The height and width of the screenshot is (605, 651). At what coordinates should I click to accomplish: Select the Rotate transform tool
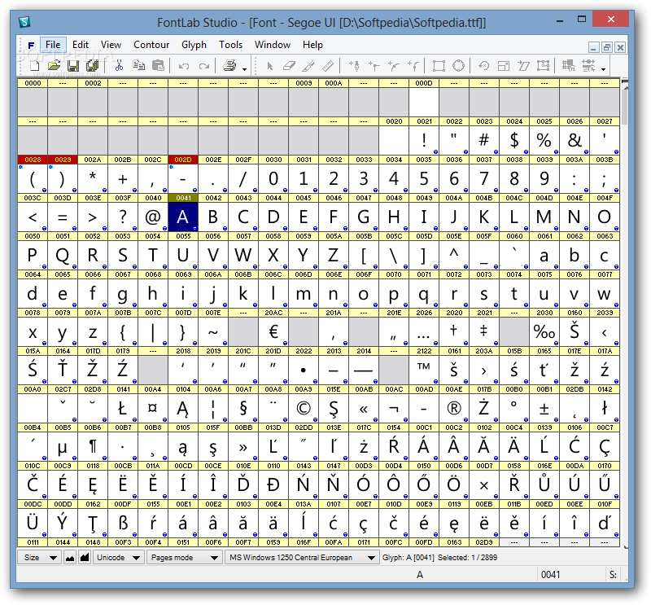pos(484,66)
